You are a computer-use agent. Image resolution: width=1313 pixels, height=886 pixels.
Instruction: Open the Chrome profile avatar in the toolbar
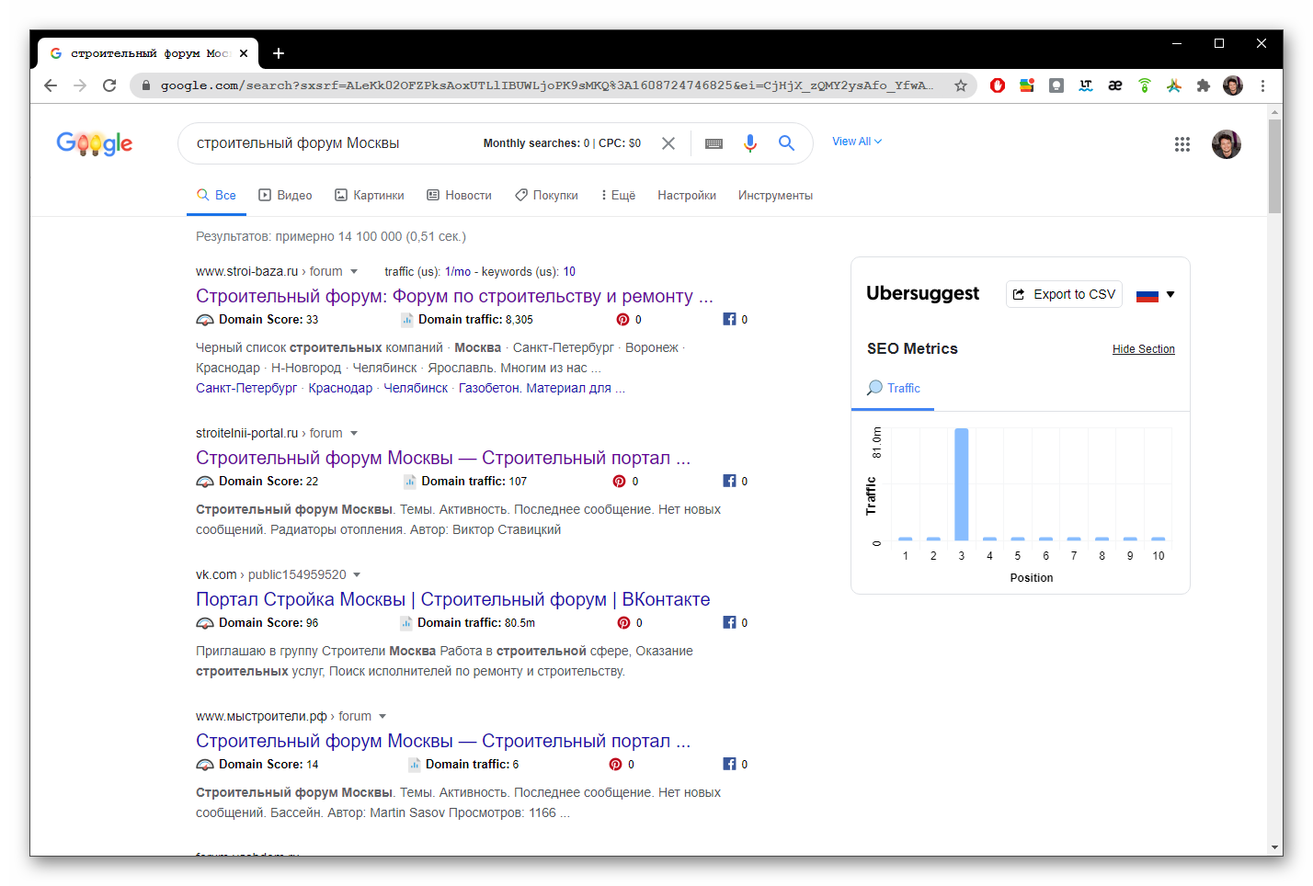click(1233, 85)
